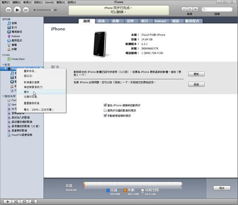Collapse the 裝置 devices section triangle
This screenshot has height=205, width=238.
pos(3,65)
